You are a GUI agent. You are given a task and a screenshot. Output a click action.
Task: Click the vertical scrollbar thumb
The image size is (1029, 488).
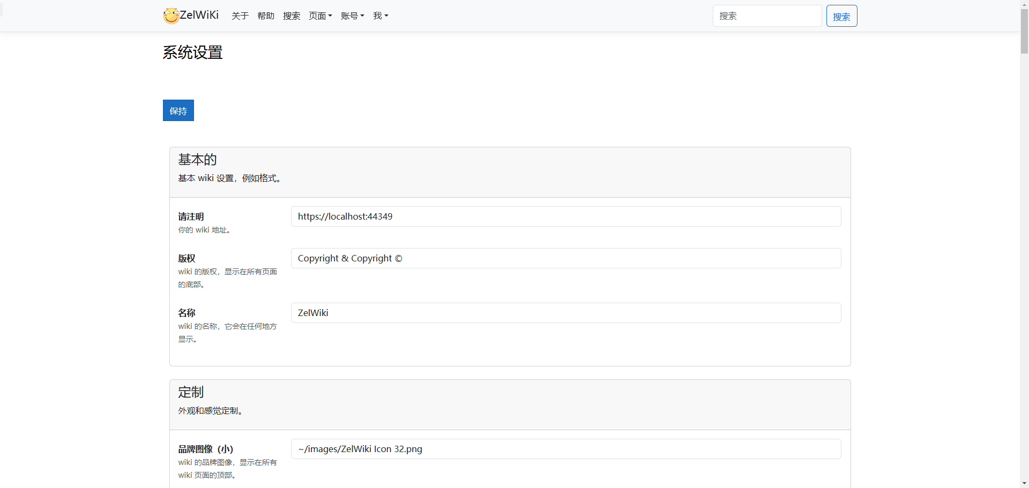1024,31
